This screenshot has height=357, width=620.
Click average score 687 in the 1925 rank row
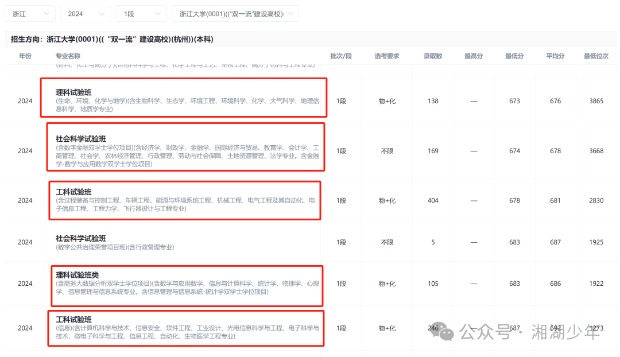pos(555,242)
